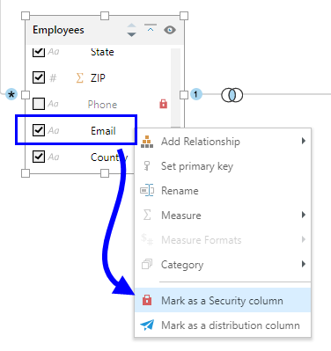Select Mark as a Security column
The image size is (331, 351).
point(223,300)
